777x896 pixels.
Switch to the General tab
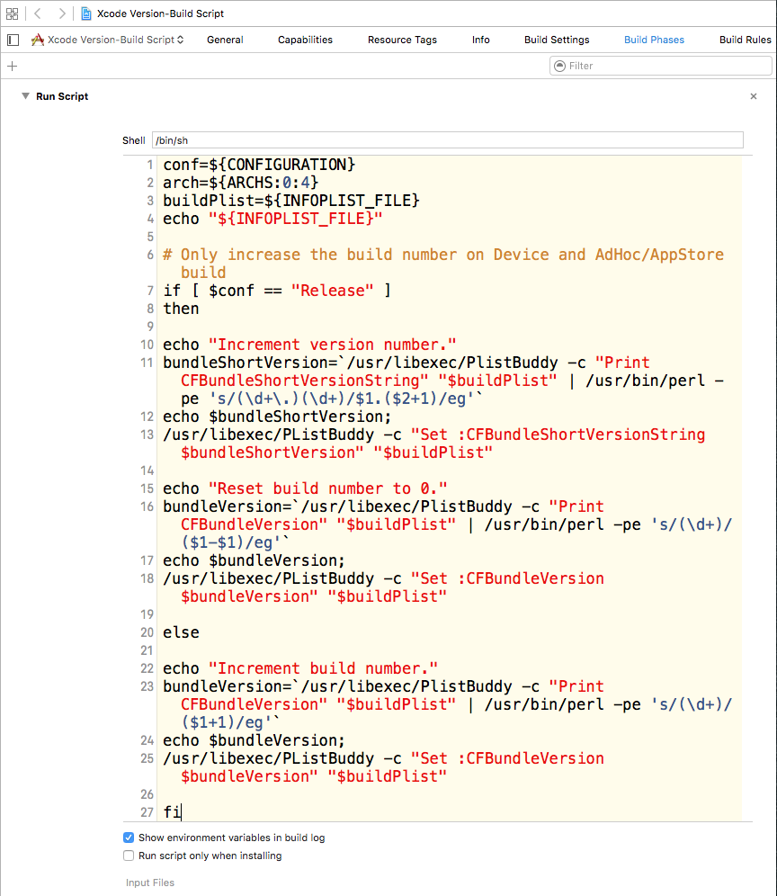[x=225, y=40]
